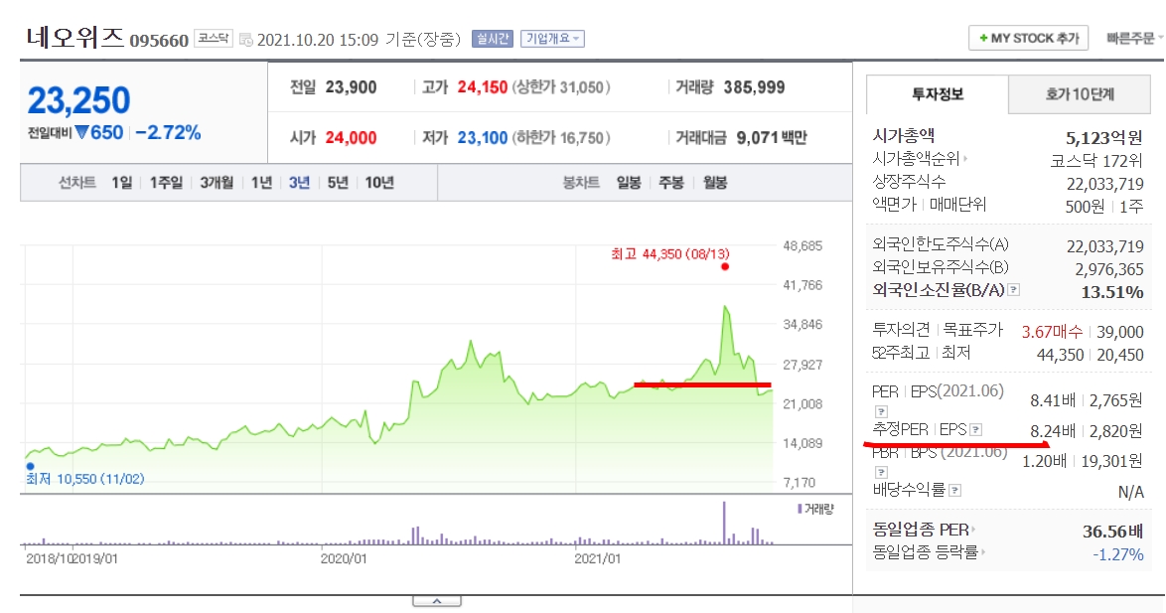
Task: Select the 월봉 candle chart
Action: pos(715,182)
